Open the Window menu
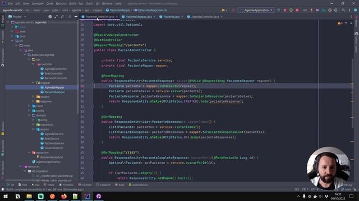This screenshot has width=359, height=201. [x=107, y=3]
